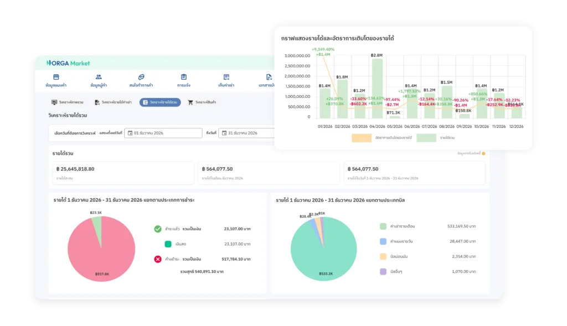The width and height of the screenshot is (567, 326).
Task: Open the notifications clipboard icon
Action: (184, 77)
